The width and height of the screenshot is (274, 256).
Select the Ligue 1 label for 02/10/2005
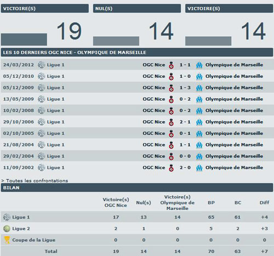point(55,133)
